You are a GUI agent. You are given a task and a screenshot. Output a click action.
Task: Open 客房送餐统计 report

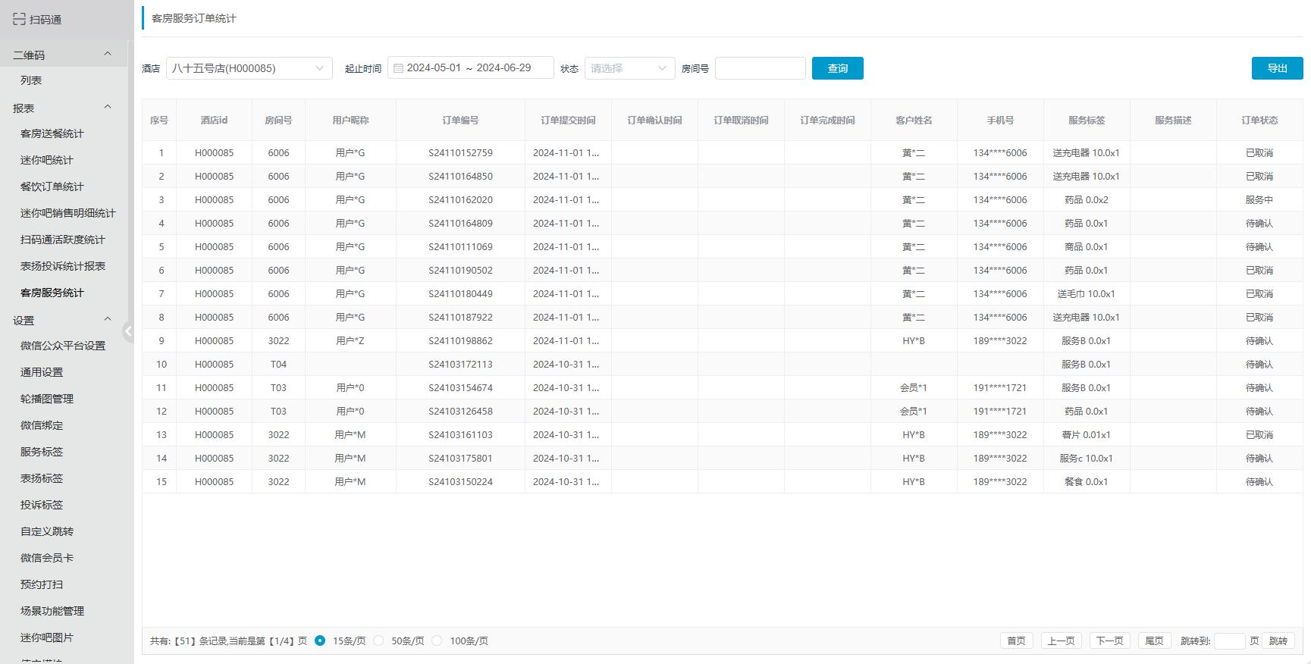[x=52, y=133]
